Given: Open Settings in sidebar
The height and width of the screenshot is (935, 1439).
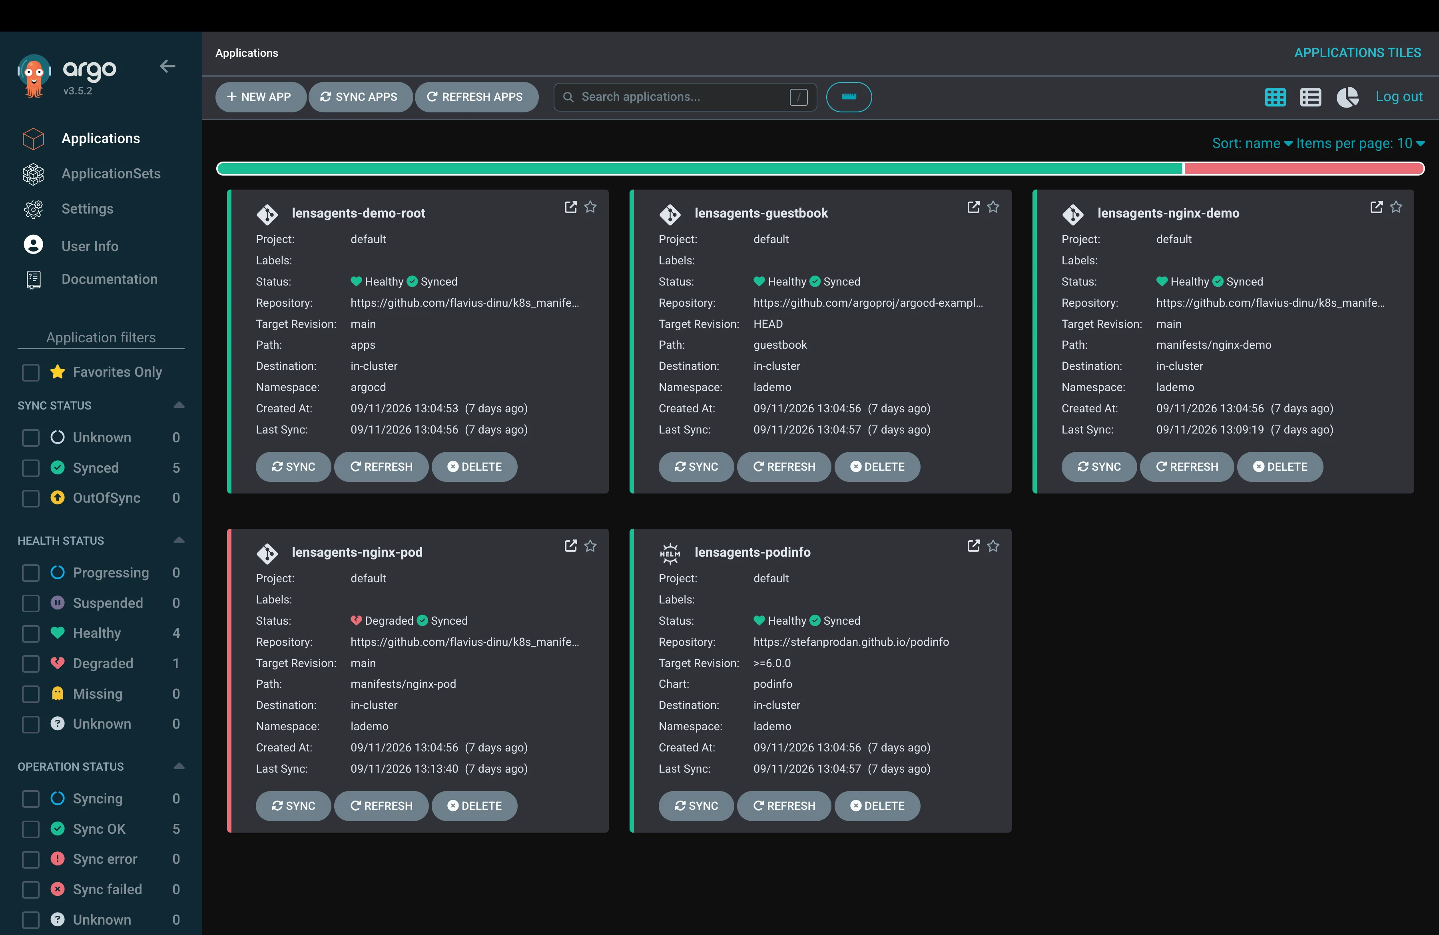Looking at the screenshot, I should tap(88, 209).
